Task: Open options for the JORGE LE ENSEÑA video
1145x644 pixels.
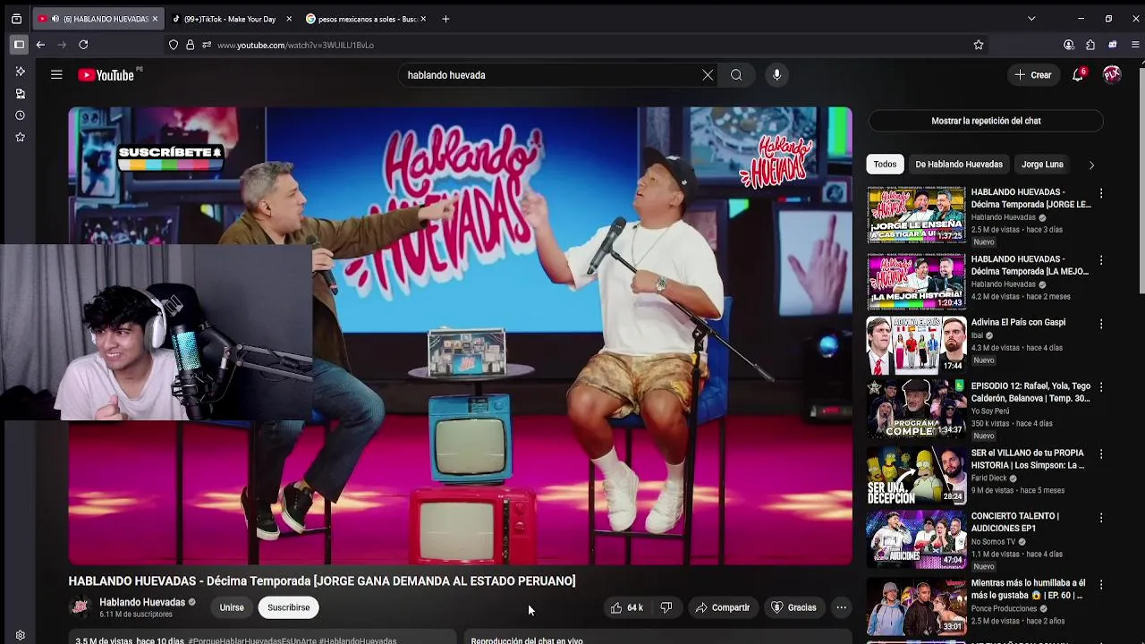Action: [1100, 193]
